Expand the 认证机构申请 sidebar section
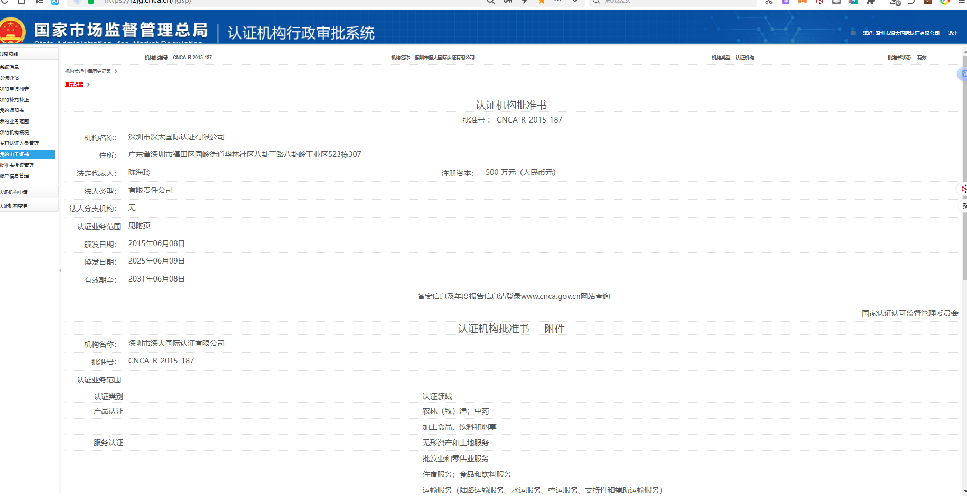967x497 pixels. click(x=29, y=192)
